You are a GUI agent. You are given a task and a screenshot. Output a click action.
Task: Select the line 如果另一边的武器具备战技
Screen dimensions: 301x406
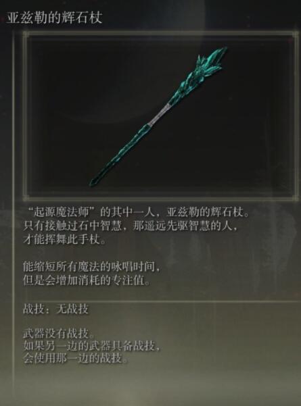(91, 346)
